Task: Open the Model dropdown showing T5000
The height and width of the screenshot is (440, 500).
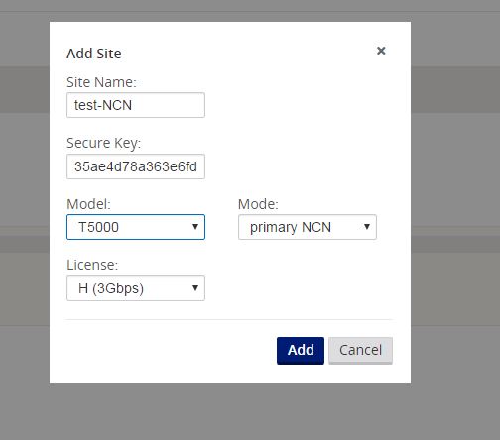Action: (x=136, y=227)
